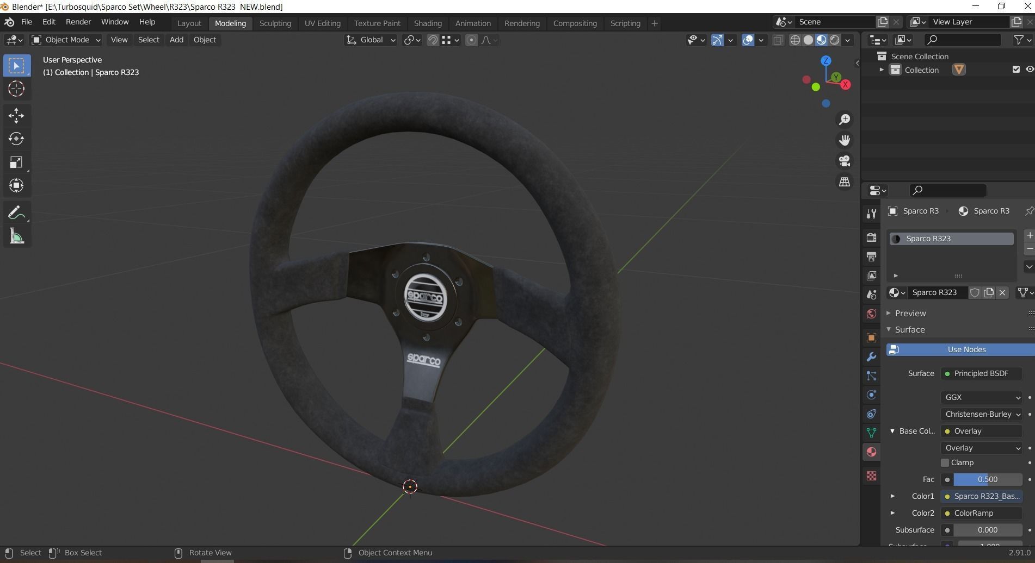Open the Object properties tab
Image resolution: width=1035 pixels, height=563 pixels.
click(x=871, y=337)
